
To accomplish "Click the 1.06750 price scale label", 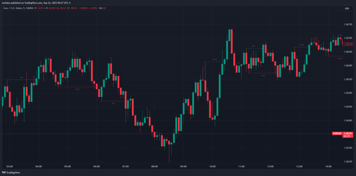I will [x=348, y=24].
